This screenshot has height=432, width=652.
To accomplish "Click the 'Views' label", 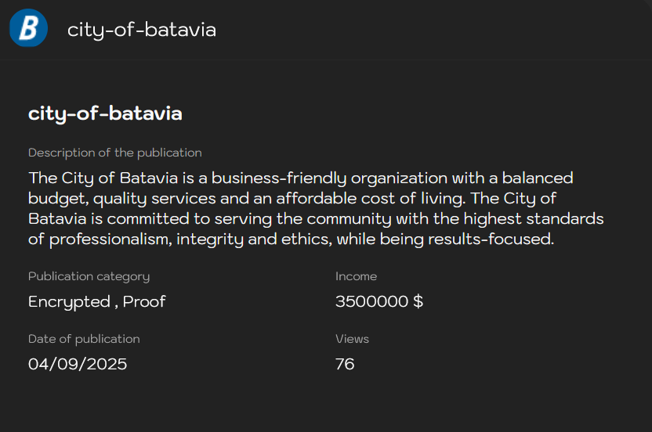I will coord(352,339).
